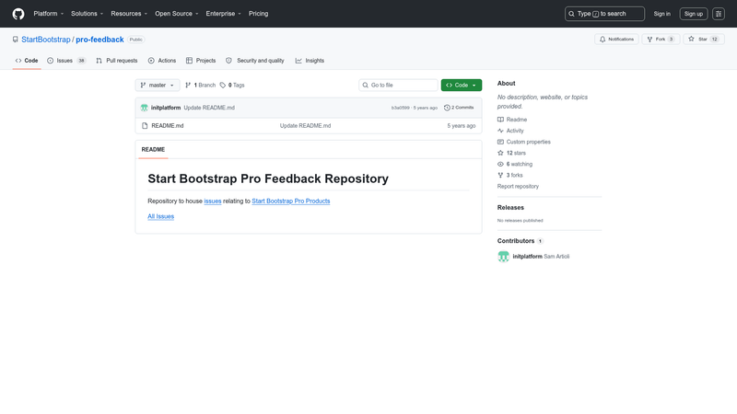
Task: View the 3 forks link
Action: [x=510, y=175]
